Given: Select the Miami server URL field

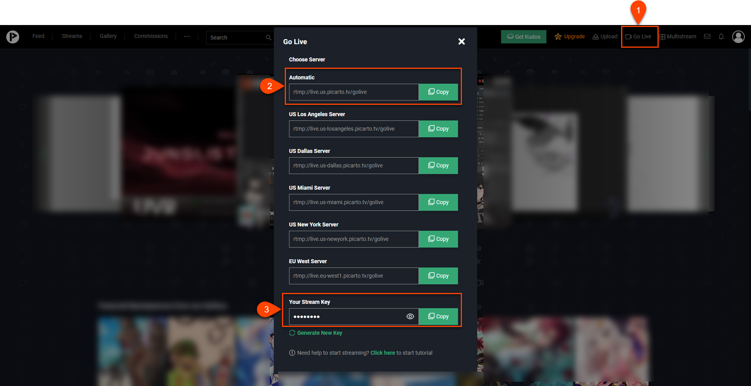Looking at the screenshot, I should (x=354, y=202).
